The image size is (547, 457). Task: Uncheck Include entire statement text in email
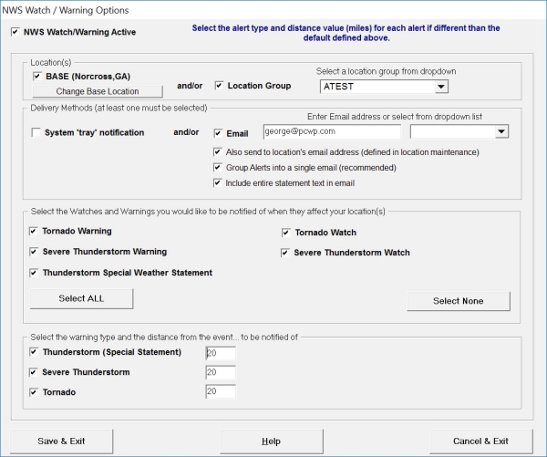218,183
